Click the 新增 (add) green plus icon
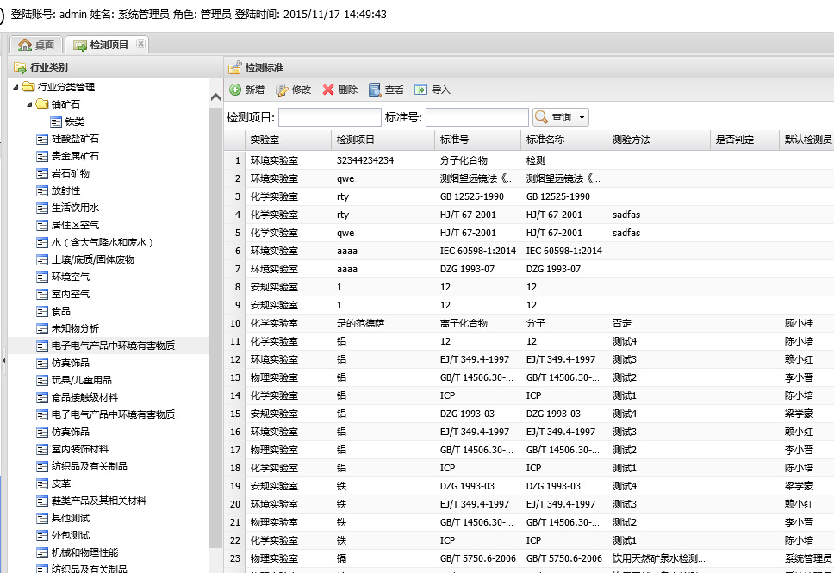834x573 pixels. pyautogui.click(x=235, y=90)
